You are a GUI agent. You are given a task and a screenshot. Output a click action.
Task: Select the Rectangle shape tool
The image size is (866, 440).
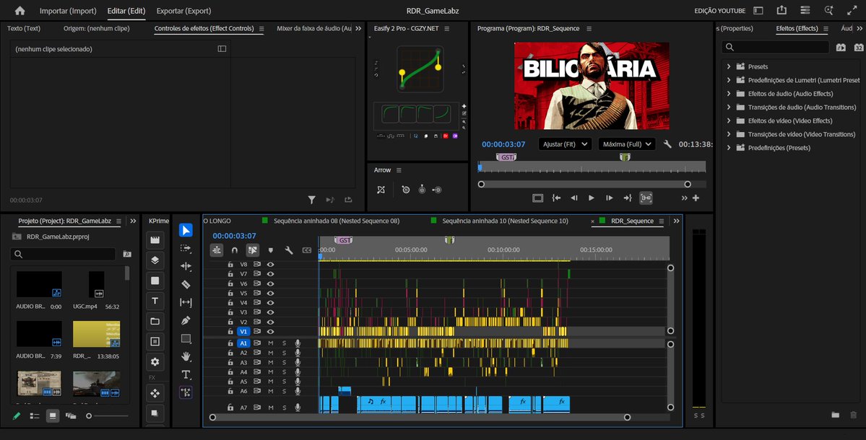[186, 338]
